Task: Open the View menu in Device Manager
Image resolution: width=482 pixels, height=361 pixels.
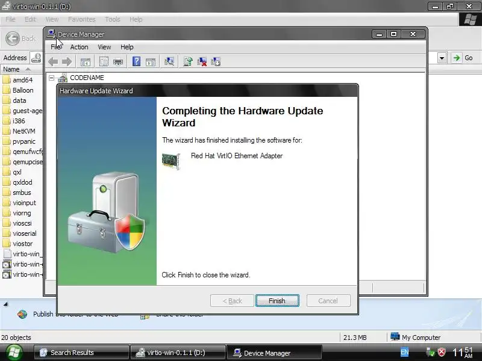Action: 104,47
